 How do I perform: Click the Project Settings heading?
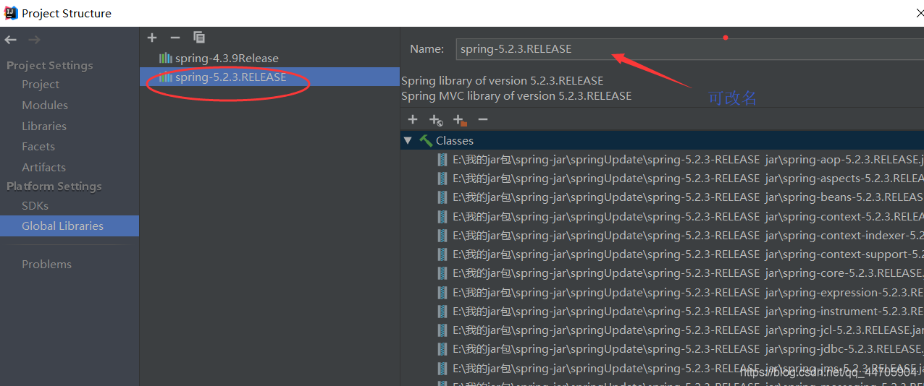[50, 65]
